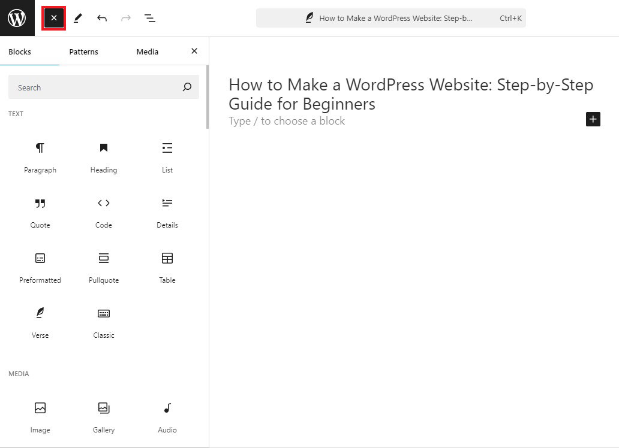619x448 pixels.
Task: Click the search magnifier icon
Action: pos(187,87)
